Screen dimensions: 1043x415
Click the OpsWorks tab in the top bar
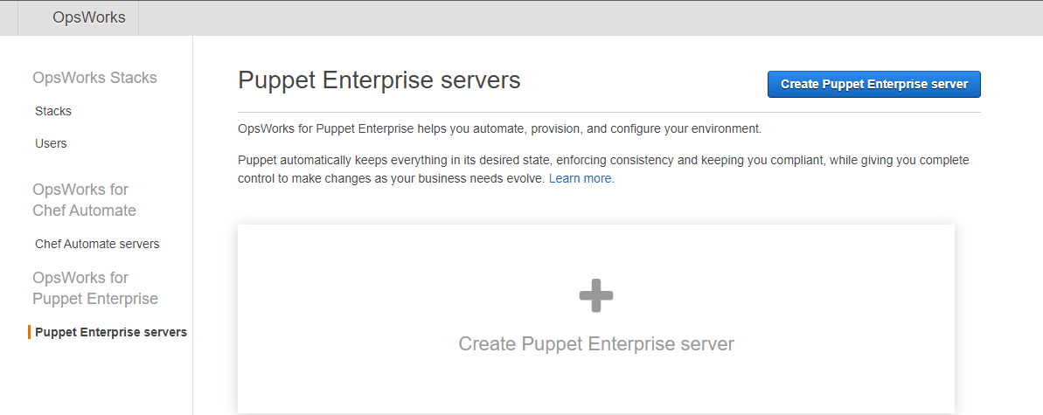(88, 17)
